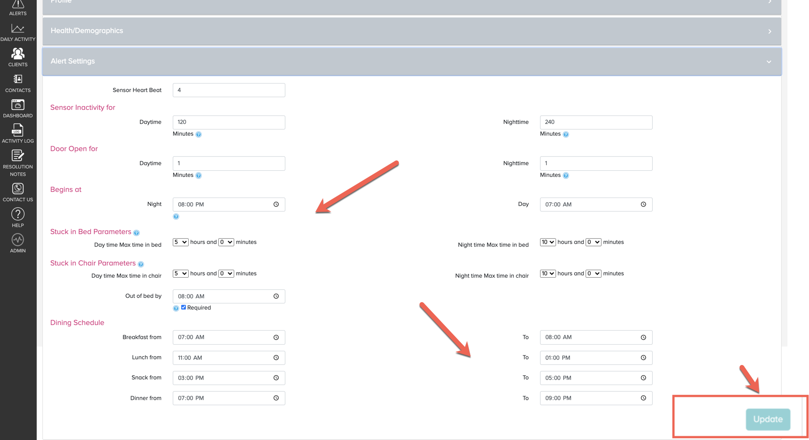Click the Nighttime sensor inactivity field
This screenshot has width=809, height=440.
pyautogui.click(x=595, y=122)
